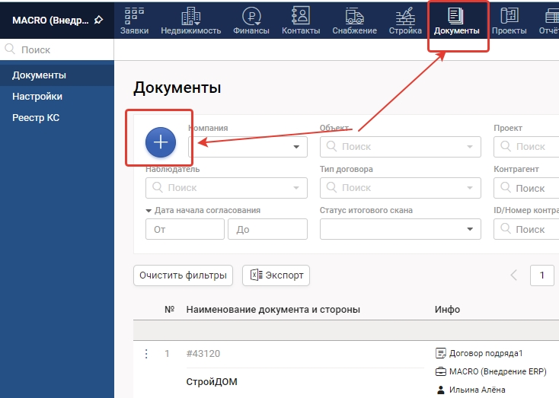Image resolution: width=559 pixels, height=398 pixels.
Task: Open the Снабжение truck icon
Action: 354,15
